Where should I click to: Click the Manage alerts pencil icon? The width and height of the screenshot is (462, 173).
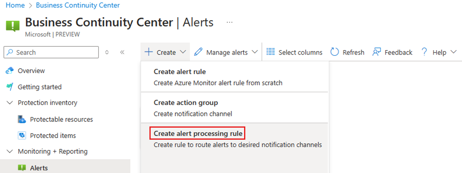198,52
